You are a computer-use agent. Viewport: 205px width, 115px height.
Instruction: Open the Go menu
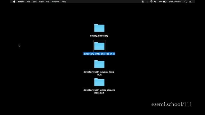coord(48,2)
